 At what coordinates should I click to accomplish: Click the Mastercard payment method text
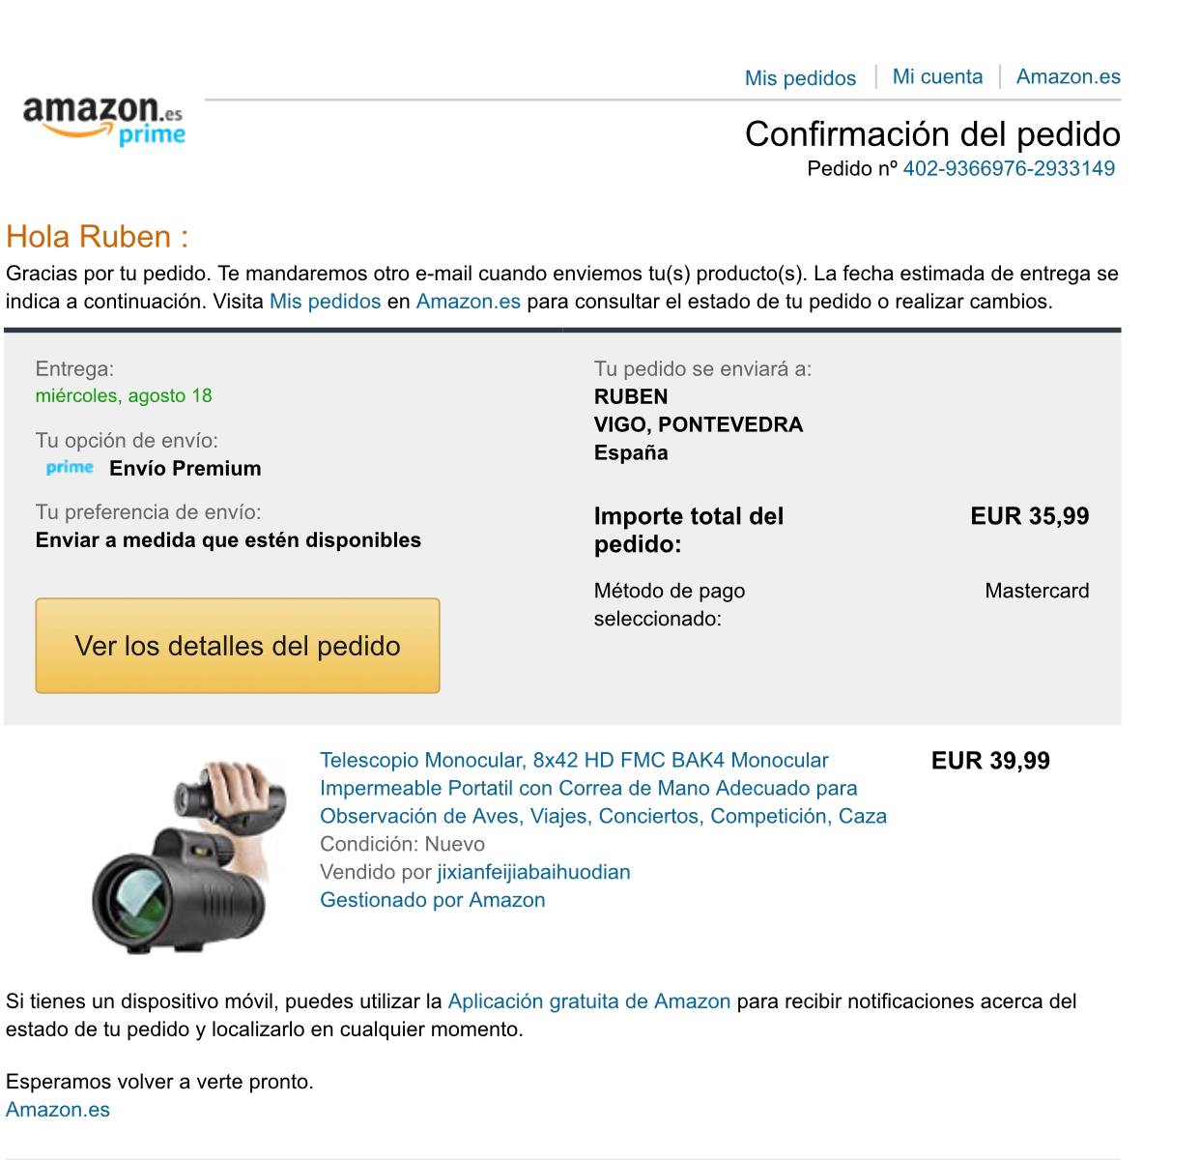tap(1037, 591)
